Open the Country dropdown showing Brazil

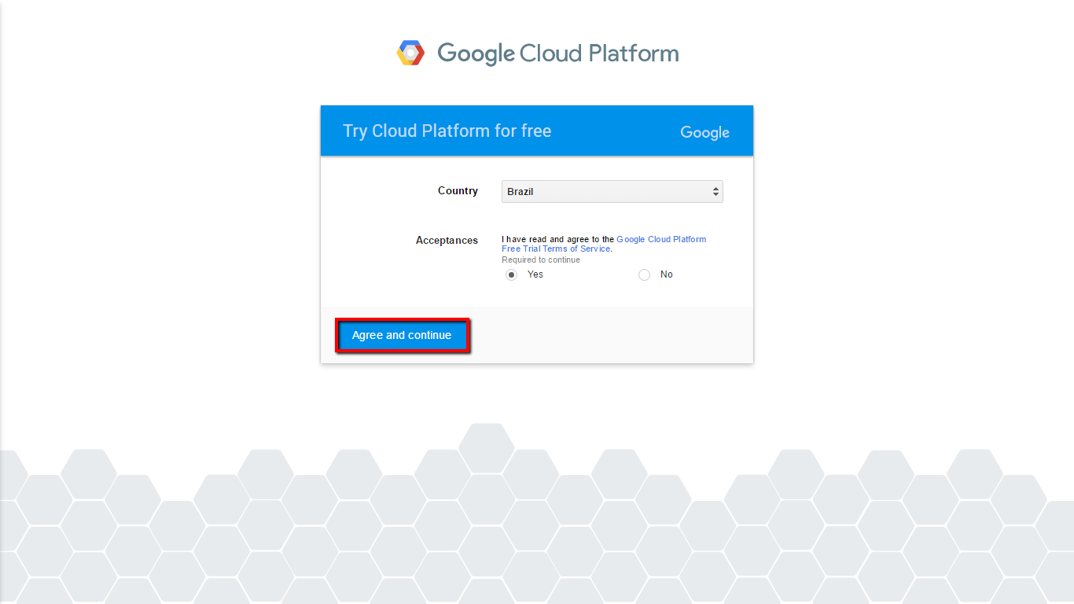click(605, 191)
